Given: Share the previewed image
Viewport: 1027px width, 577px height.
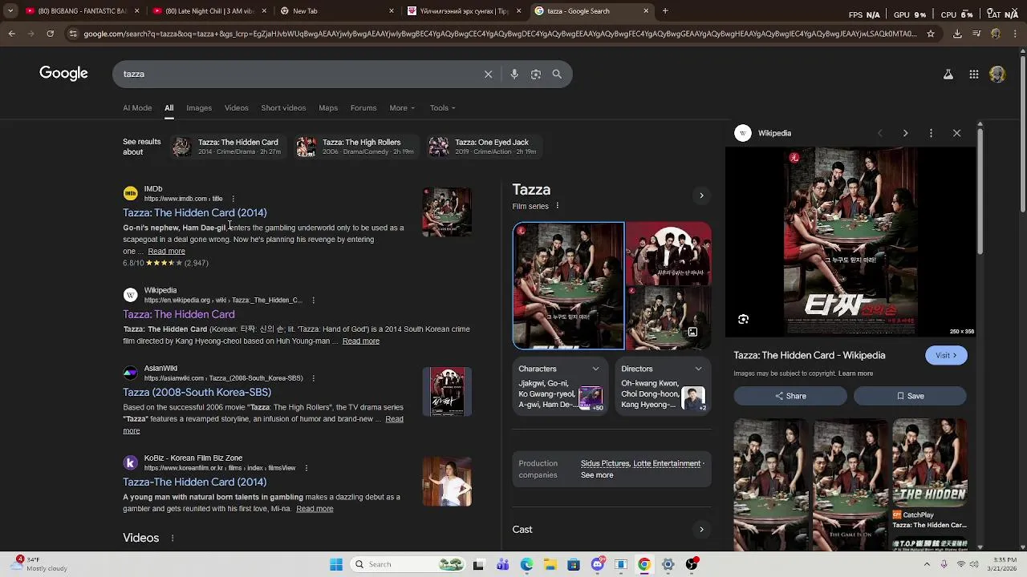Looking at the screenshot, I should 790,396.
